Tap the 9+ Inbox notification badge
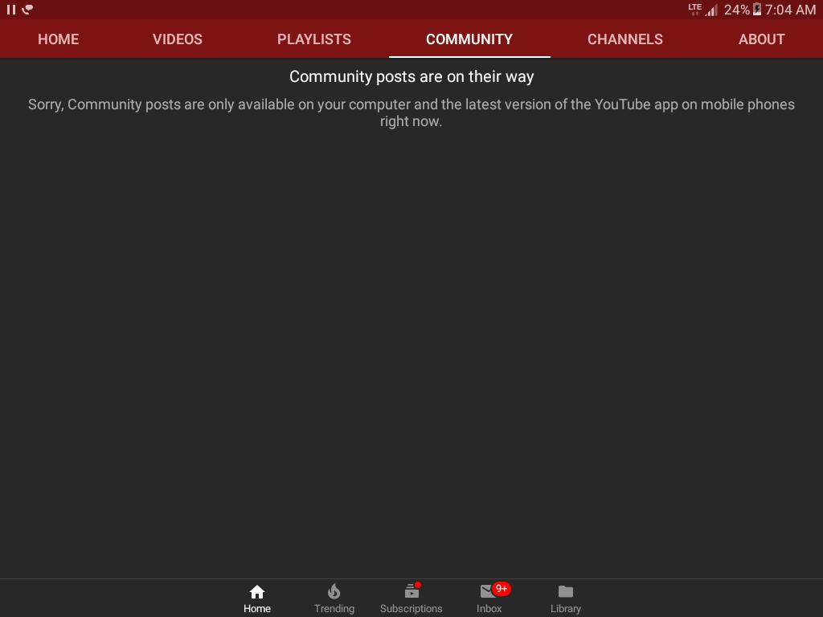823x617 pixels. (502, 589)
